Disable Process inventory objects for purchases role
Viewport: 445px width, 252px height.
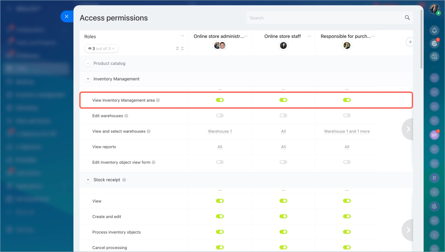pyautogui.click(x=347, y=232)
